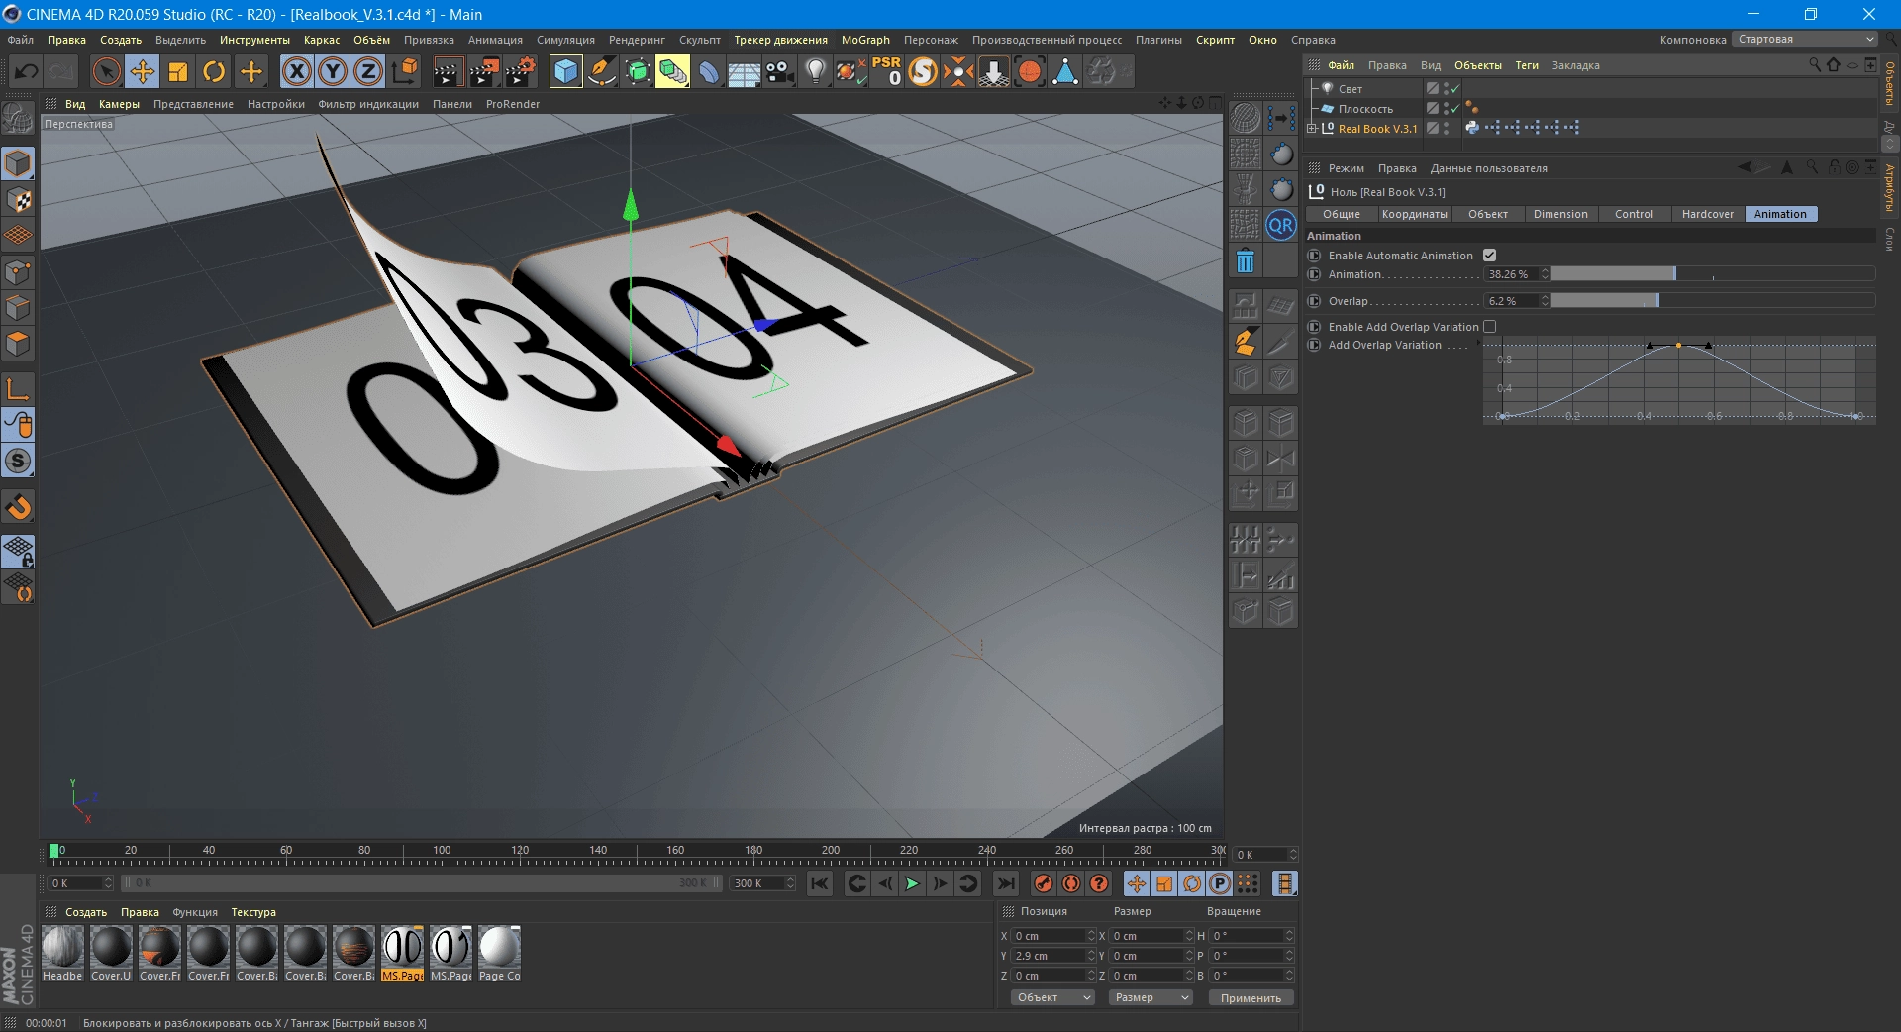Expand Real Book V.3.1 tree item
Screen dimensions: 1901x1032
coord(1312,129)
